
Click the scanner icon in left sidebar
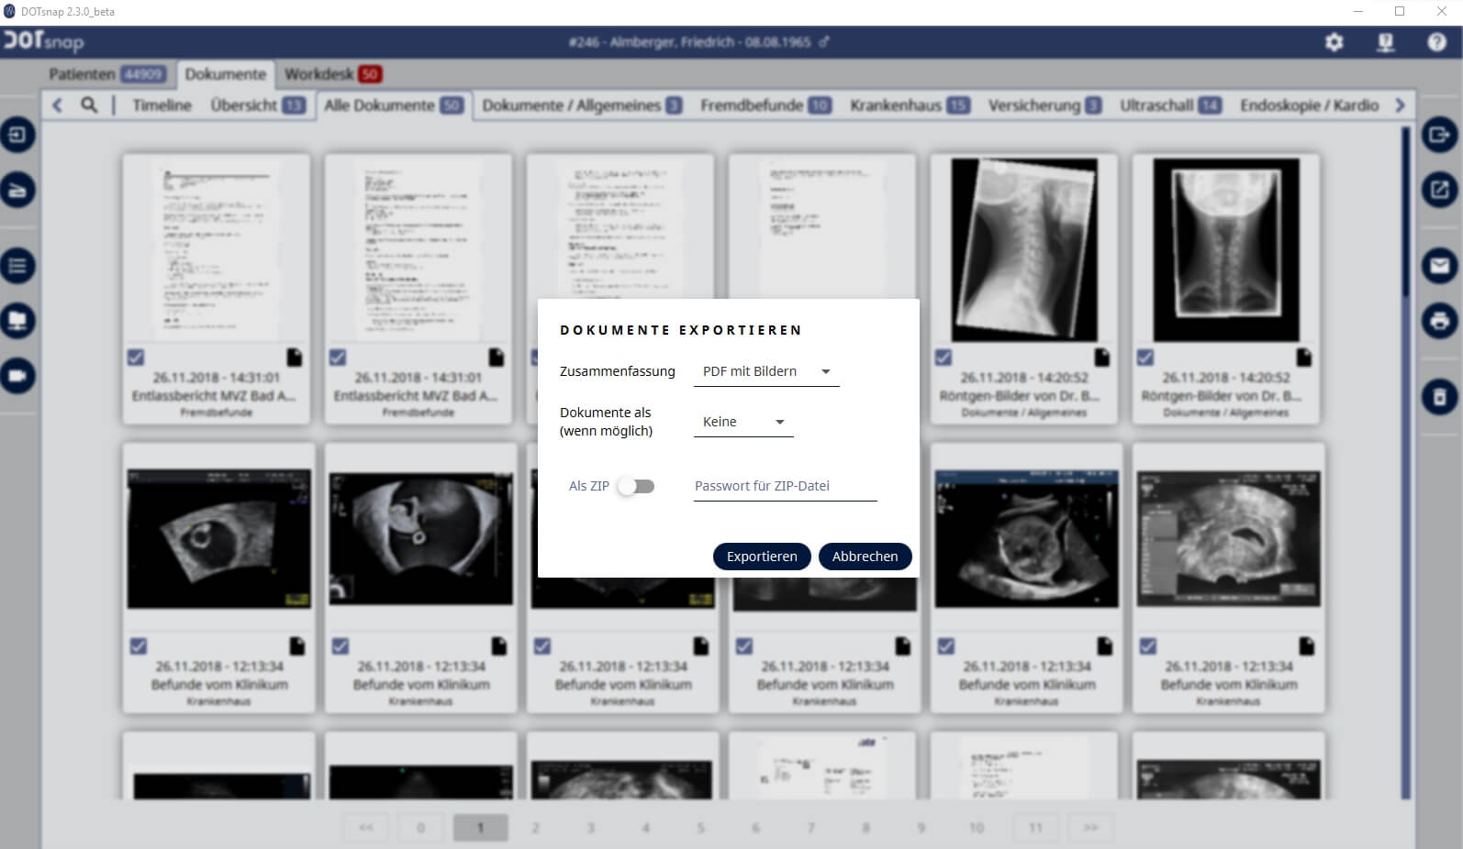tap(17, 190)
